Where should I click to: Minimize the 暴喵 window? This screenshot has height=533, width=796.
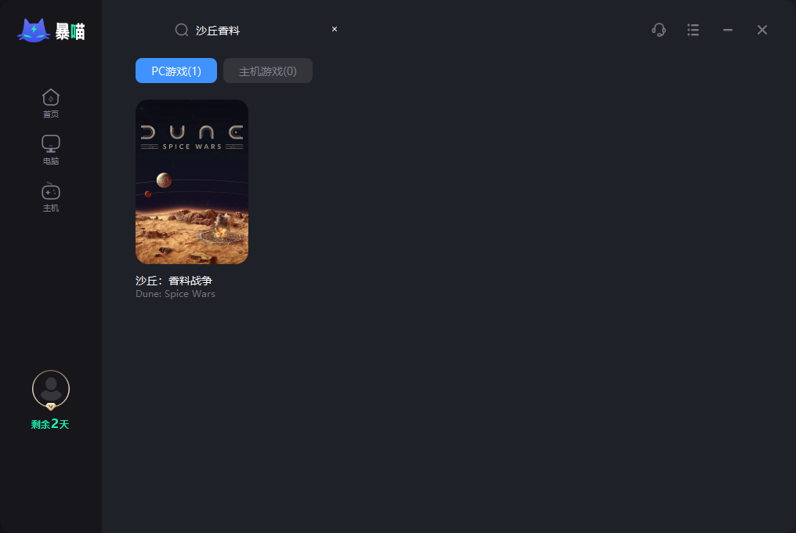[728, 30]
